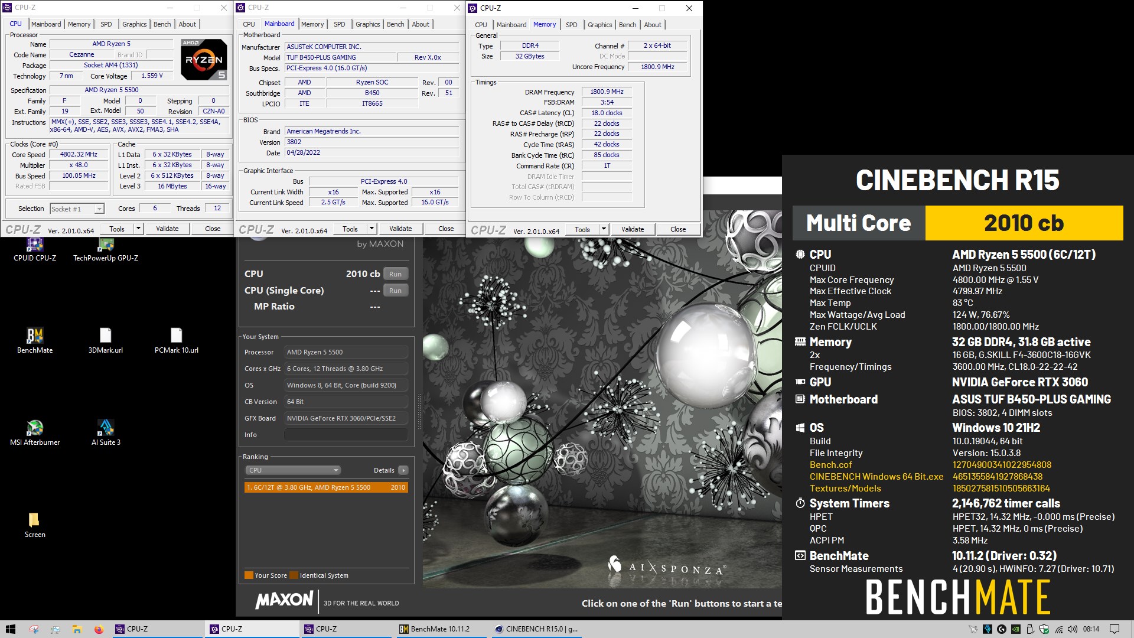Click the Cinebench panel splitter handle
This screenshot has height=638, width=1134.
click(419, 411)
